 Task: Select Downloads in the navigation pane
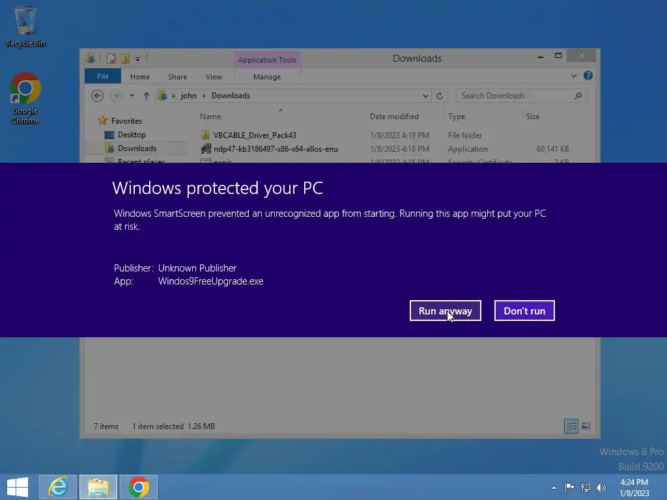pos(137,148)
